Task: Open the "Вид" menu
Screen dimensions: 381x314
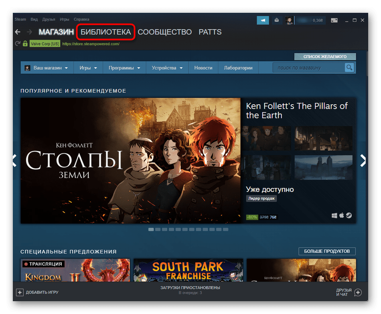Action: pos(34,19)
